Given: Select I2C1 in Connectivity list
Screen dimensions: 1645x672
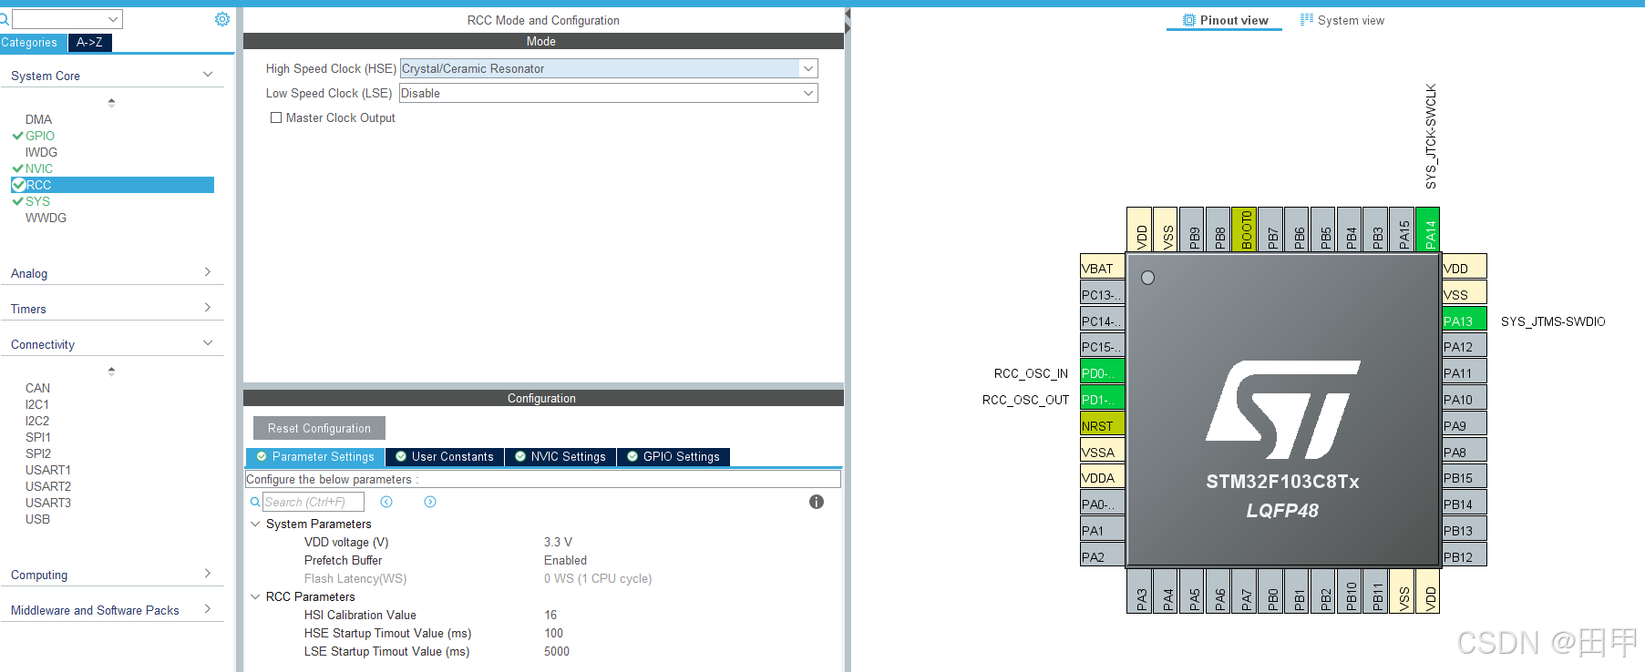Looking at the screenshot, I should tap(37, 404).
